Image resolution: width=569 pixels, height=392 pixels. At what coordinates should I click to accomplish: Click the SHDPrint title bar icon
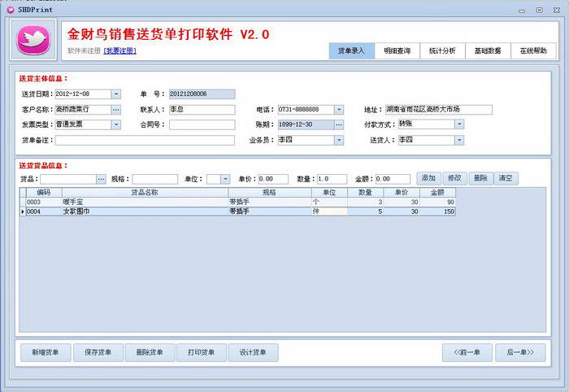[x=10, y=10]
